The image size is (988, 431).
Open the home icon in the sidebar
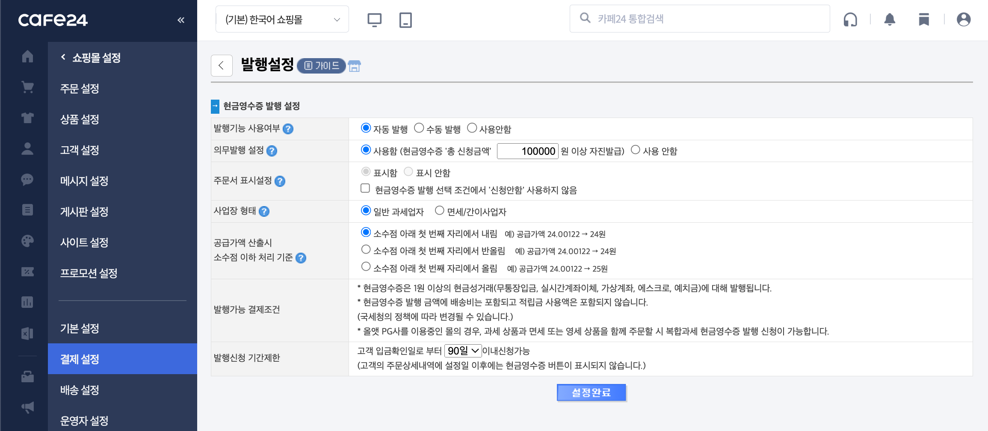(x=27, y=56)
